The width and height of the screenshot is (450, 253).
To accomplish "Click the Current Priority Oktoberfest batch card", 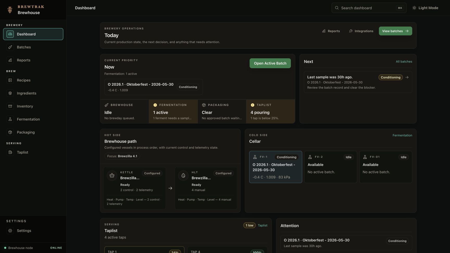I will coord(153,87).
